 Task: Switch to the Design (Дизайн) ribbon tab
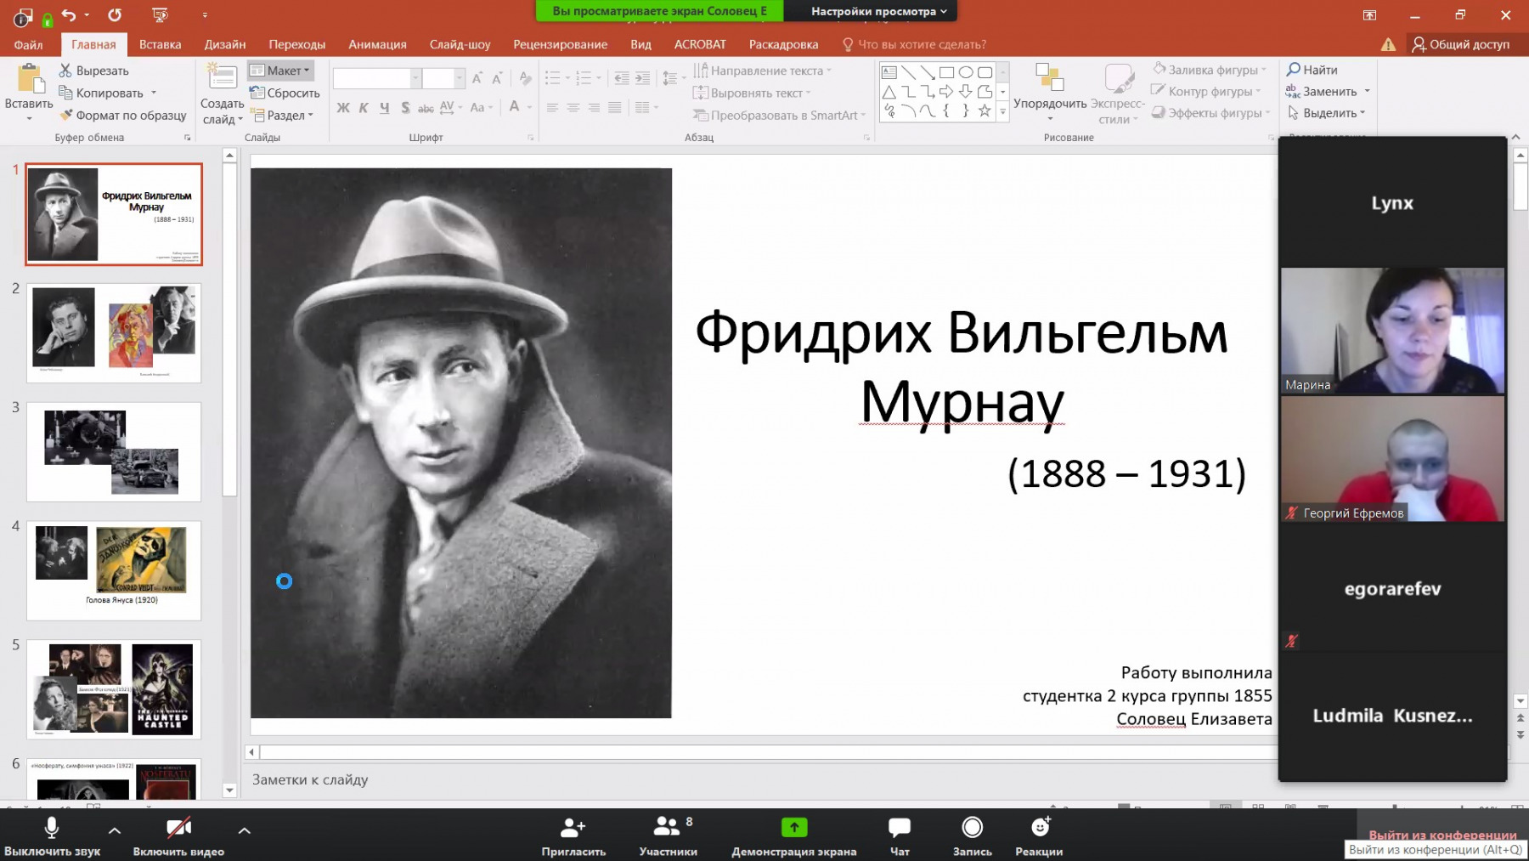point(225,44)
